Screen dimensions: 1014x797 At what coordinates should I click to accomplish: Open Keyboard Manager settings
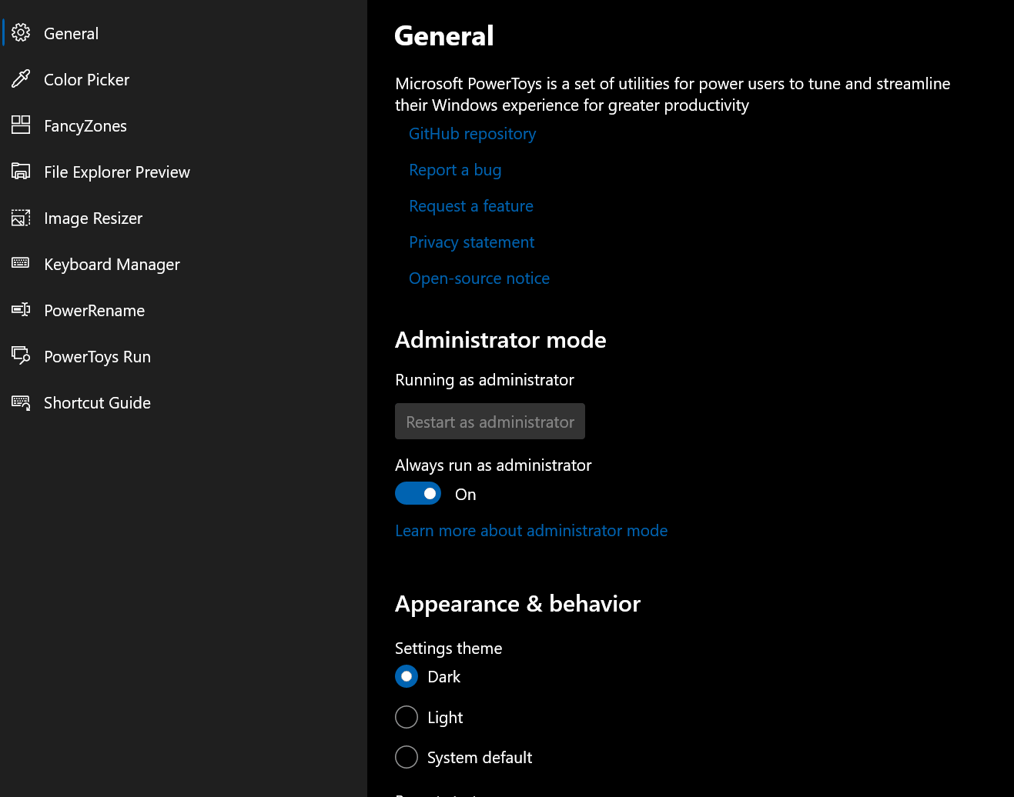point(183,264)
